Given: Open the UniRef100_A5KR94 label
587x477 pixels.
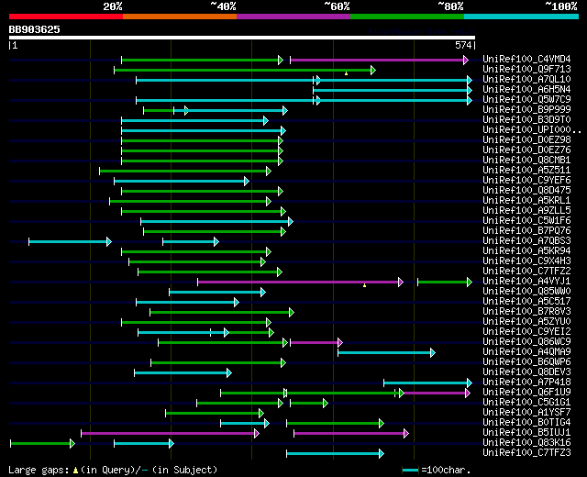Looking at the screenshot, I should click(x=526, y=251).
